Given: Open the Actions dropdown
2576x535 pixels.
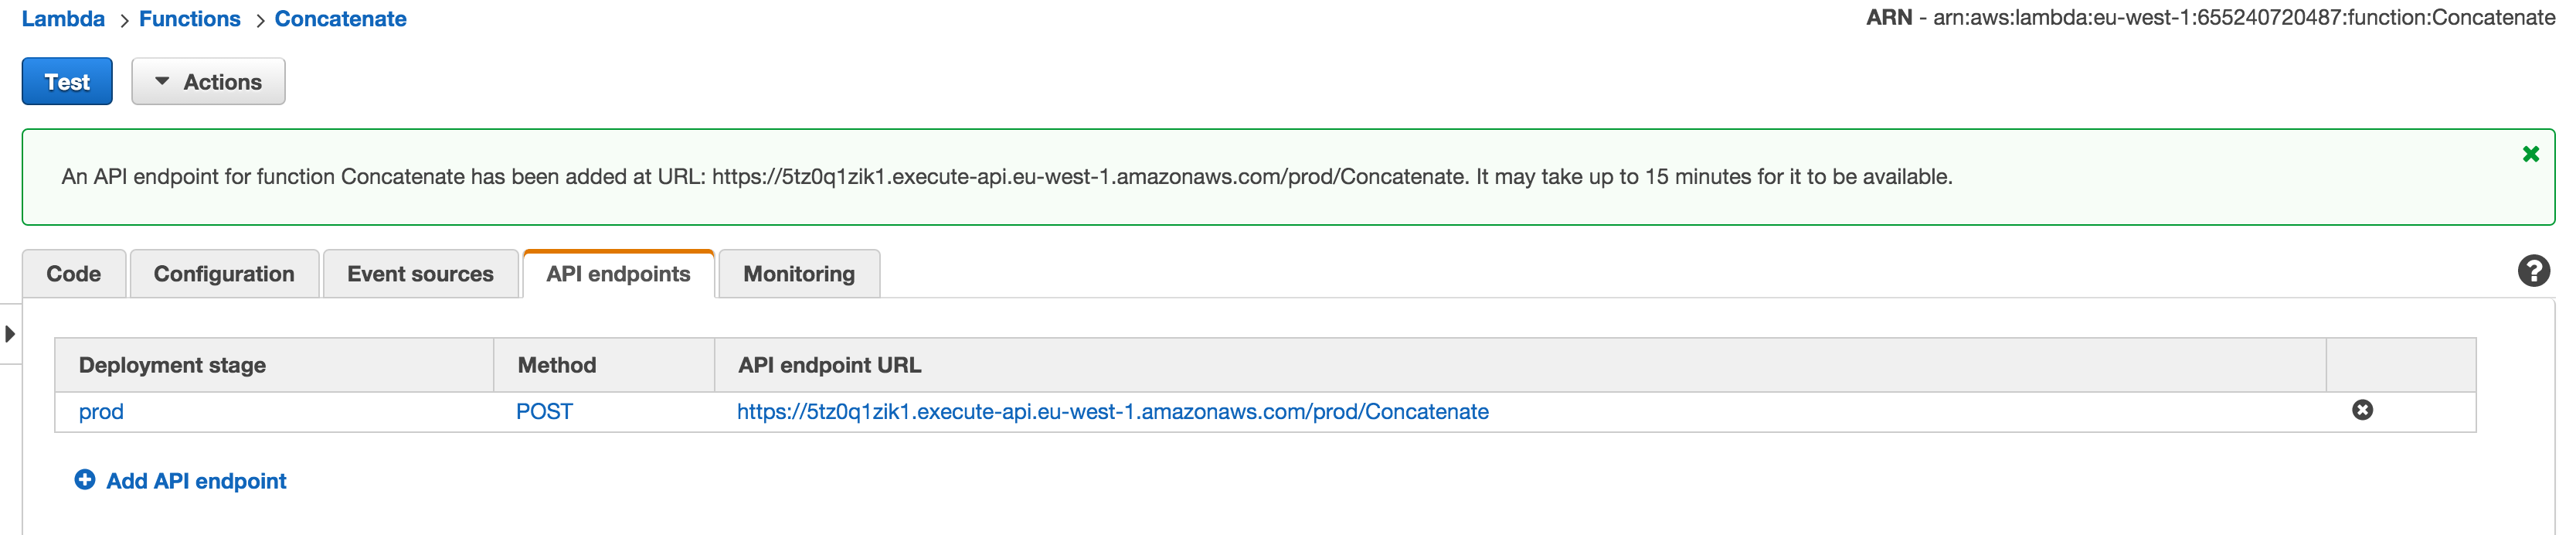Looking at the screenshot, I should pyautogui.click(x=208, y=81).
